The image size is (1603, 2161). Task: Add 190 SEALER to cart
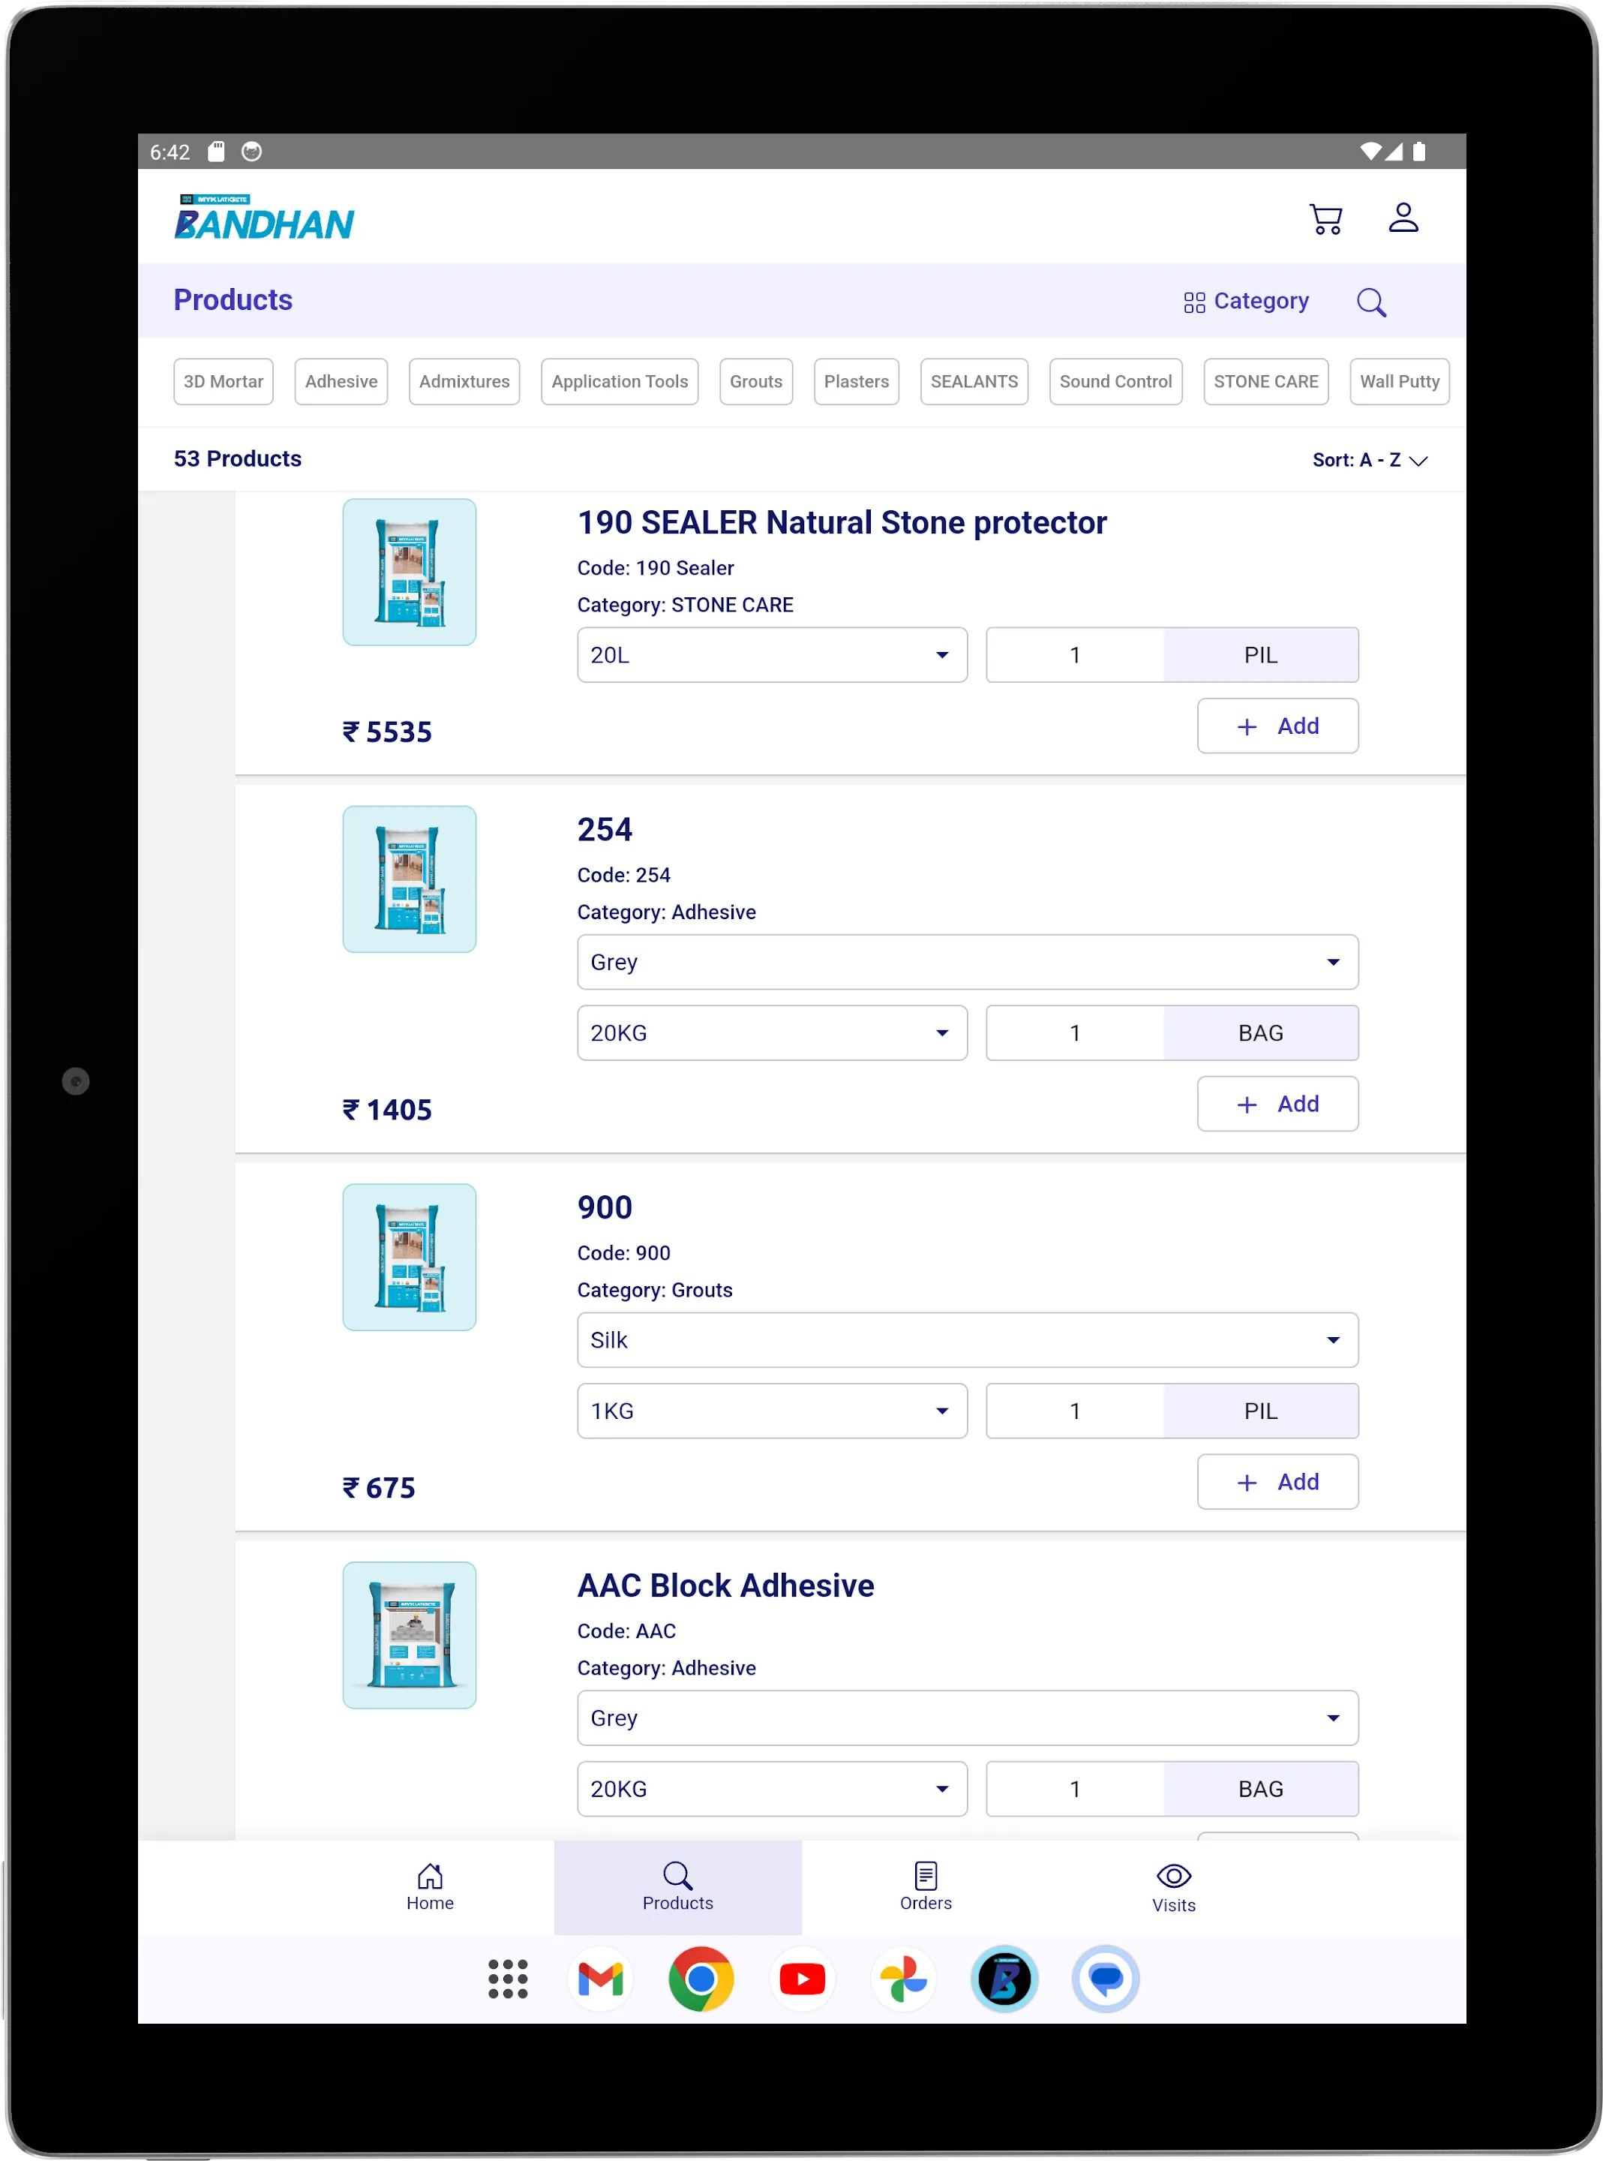coord(1277,726)
